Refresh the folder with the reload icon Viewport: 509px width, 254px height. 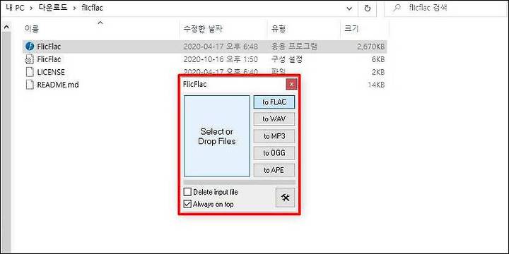(368, 8)
